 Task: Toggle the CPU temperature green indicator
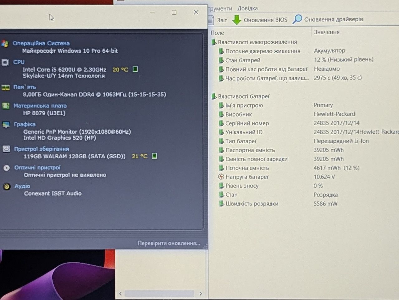tap(135, 69)
